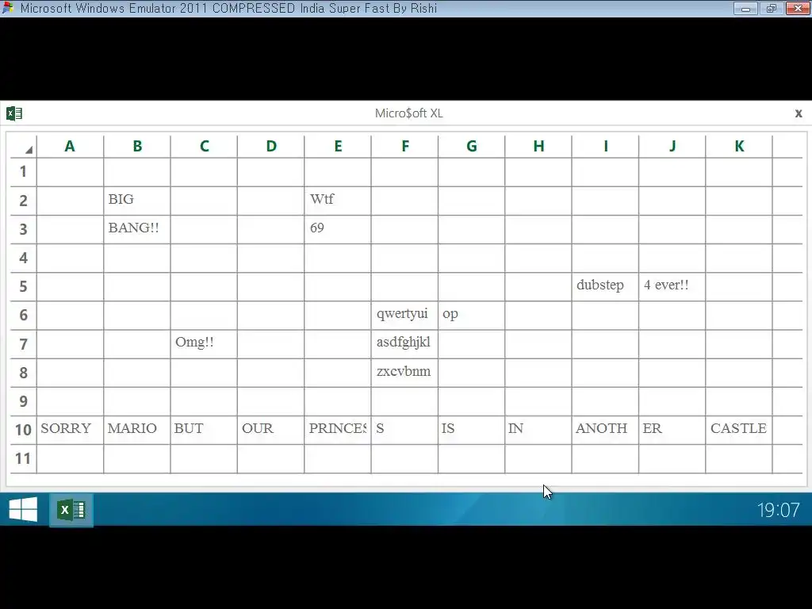Click the OUR cell in row 10
Viewport: 812px width, 609px height.
(271, 431)
